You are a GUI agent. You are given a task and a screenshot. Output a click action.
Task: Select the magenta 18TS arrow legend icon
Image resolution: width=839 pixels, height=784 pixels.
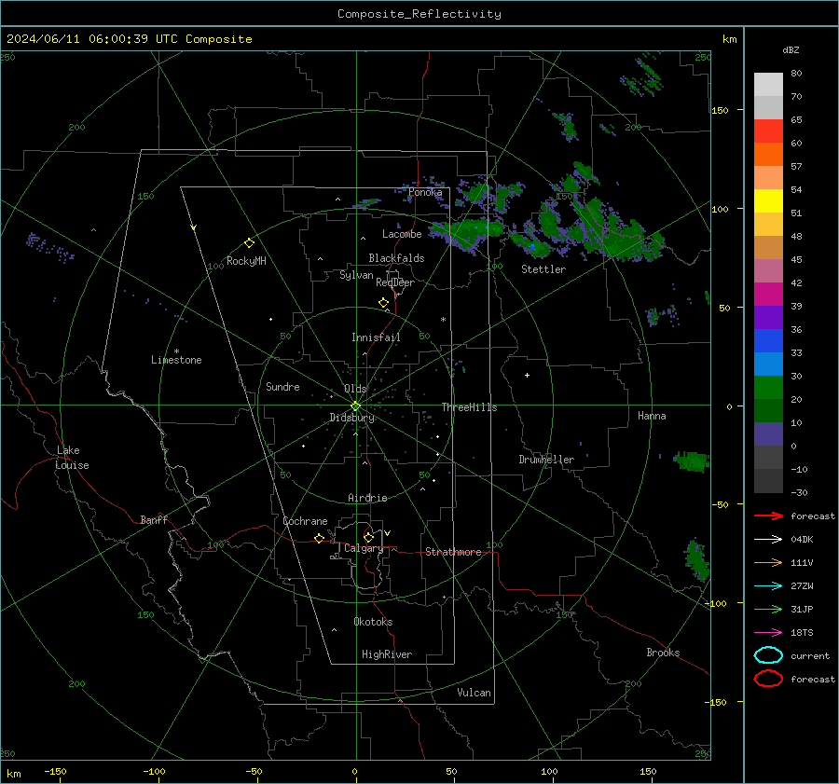pyautogui.click(x=768, y=632)
